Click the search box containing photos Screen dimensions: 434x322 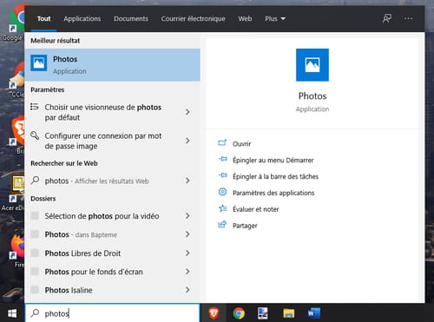(x=112, y=313)
